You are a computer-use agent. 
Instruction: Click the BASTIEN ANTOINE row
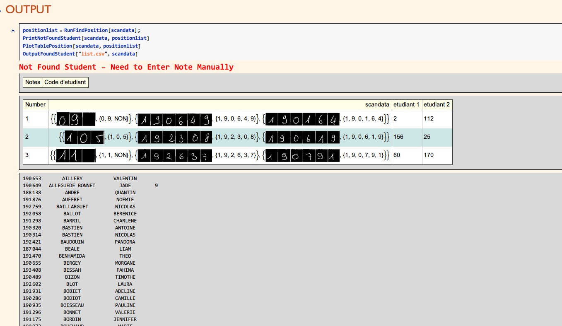80,228
